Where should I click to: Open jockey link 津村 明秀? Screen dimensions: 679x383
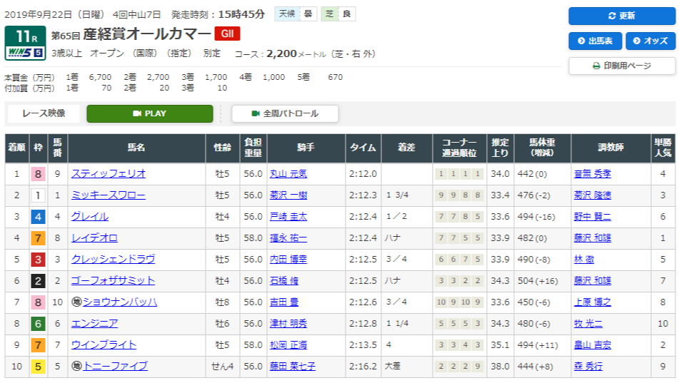point(288,324)
